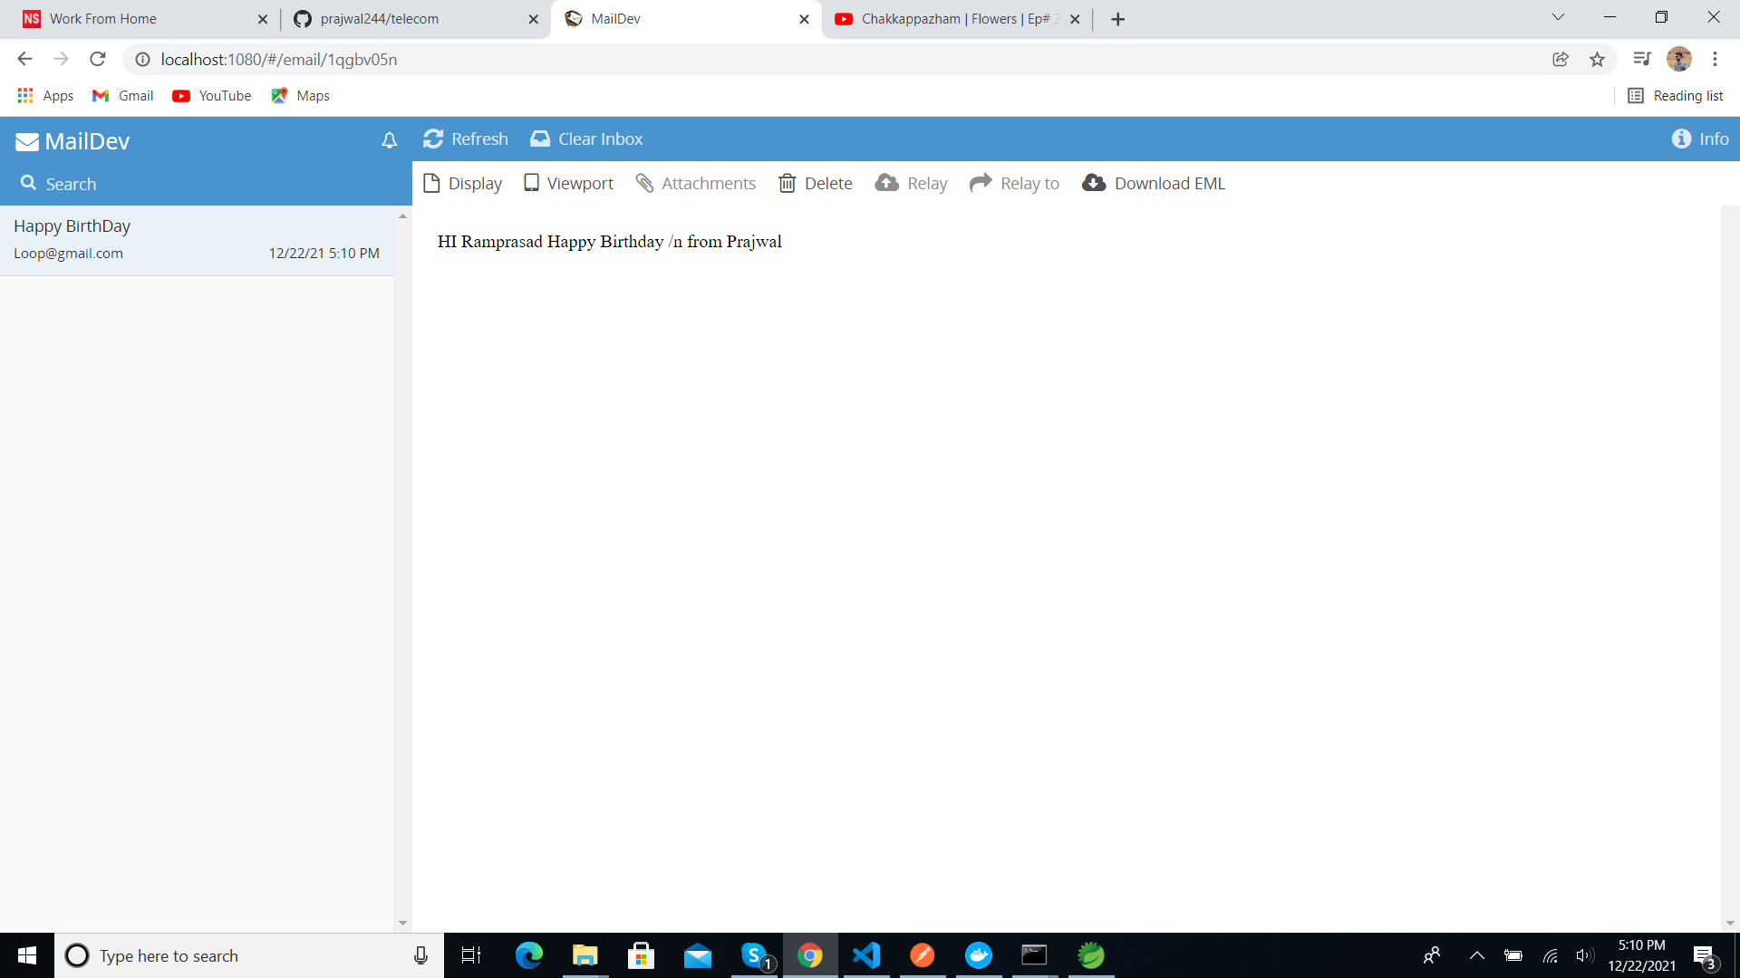Screen dimensions: 1740x978
Task: Open the Chrome tab list dropdown
Action: tap(1558, 17)
